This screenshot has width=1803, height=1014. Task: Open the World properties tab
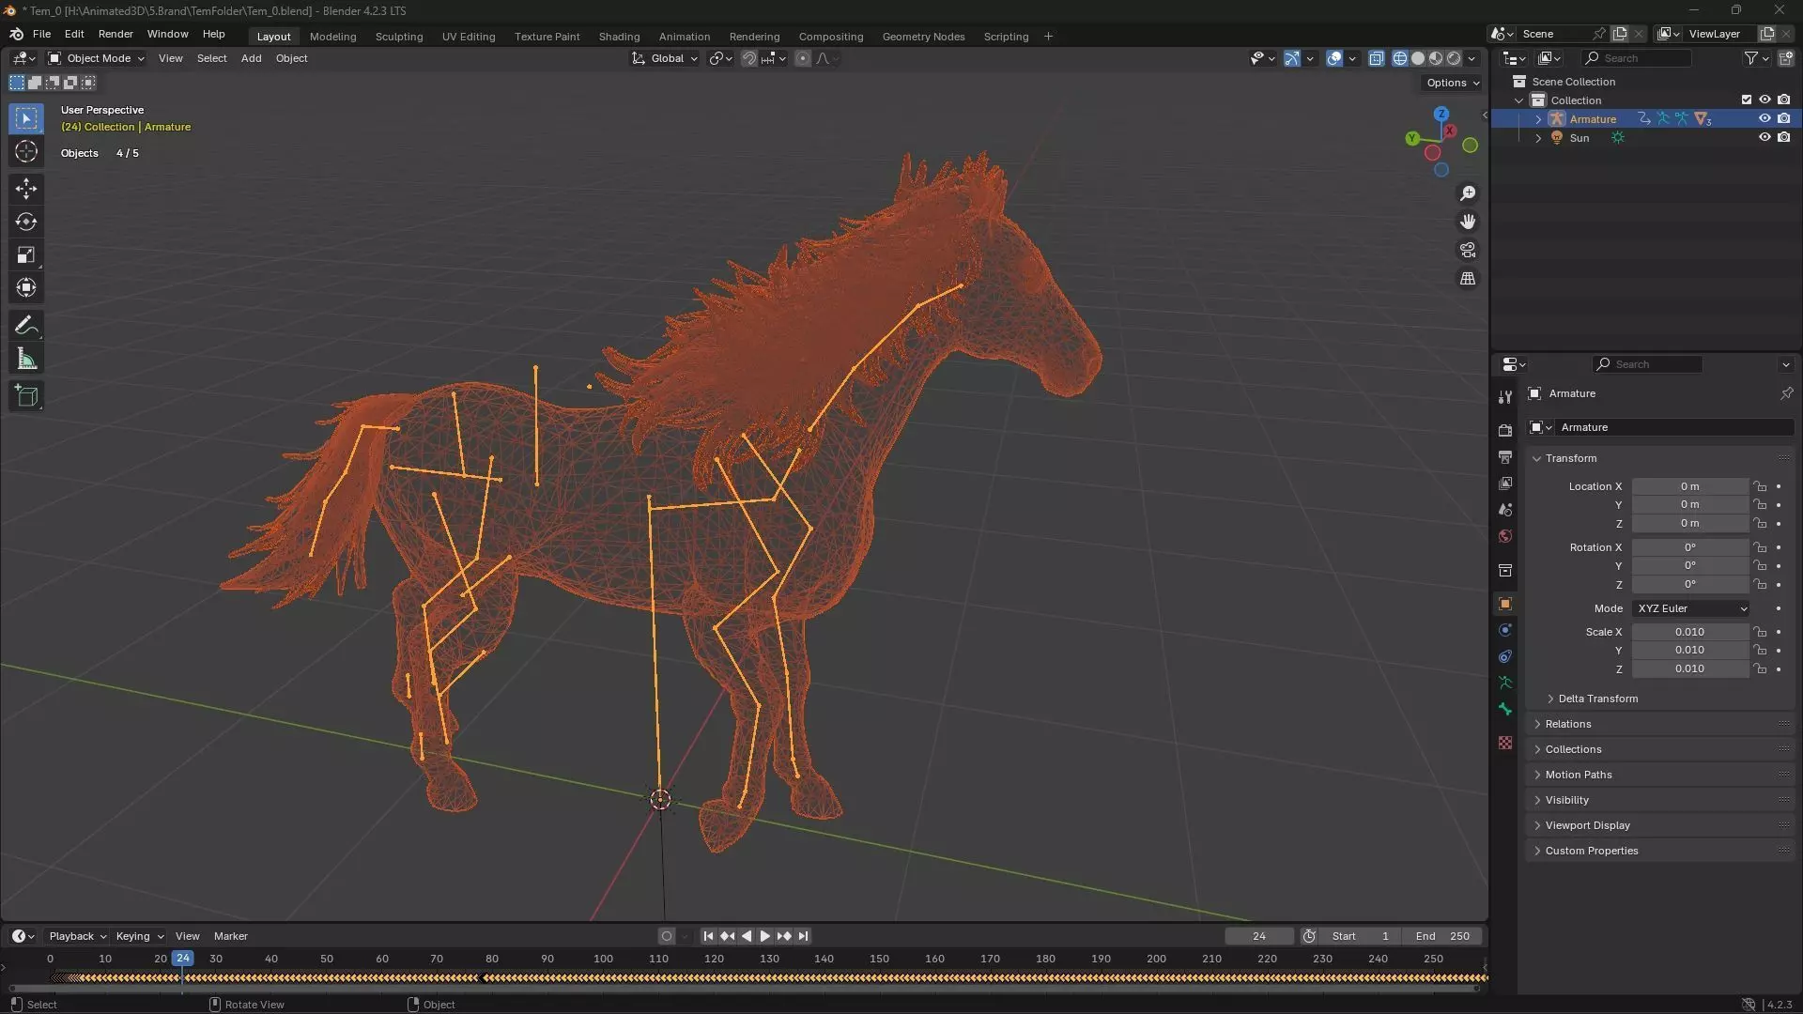1505,536
